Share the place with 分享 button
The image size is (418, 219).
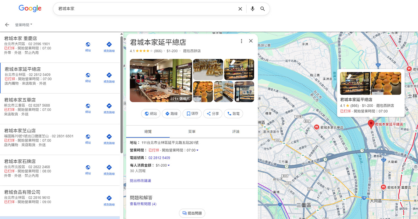coord(213,114)
